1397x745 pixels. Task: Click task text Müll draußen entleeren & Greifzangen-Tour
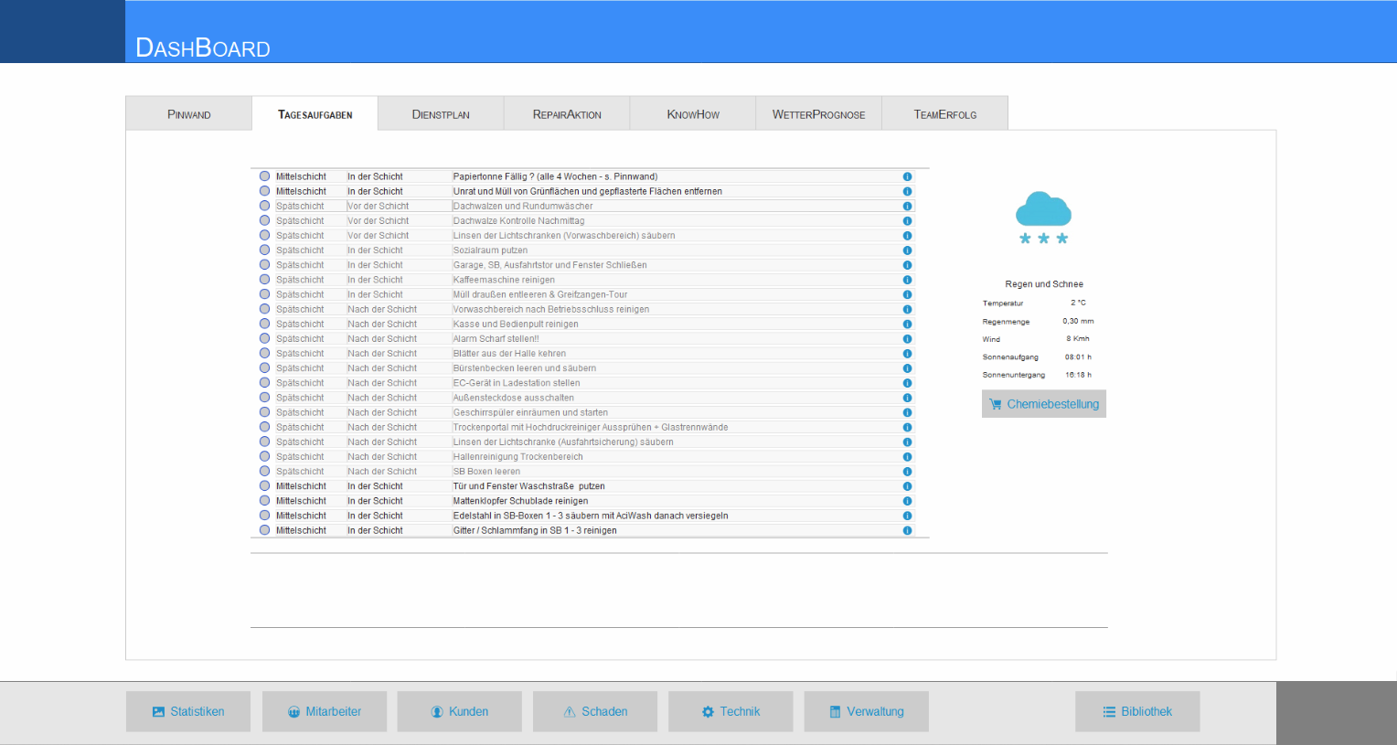coord(540,294)
